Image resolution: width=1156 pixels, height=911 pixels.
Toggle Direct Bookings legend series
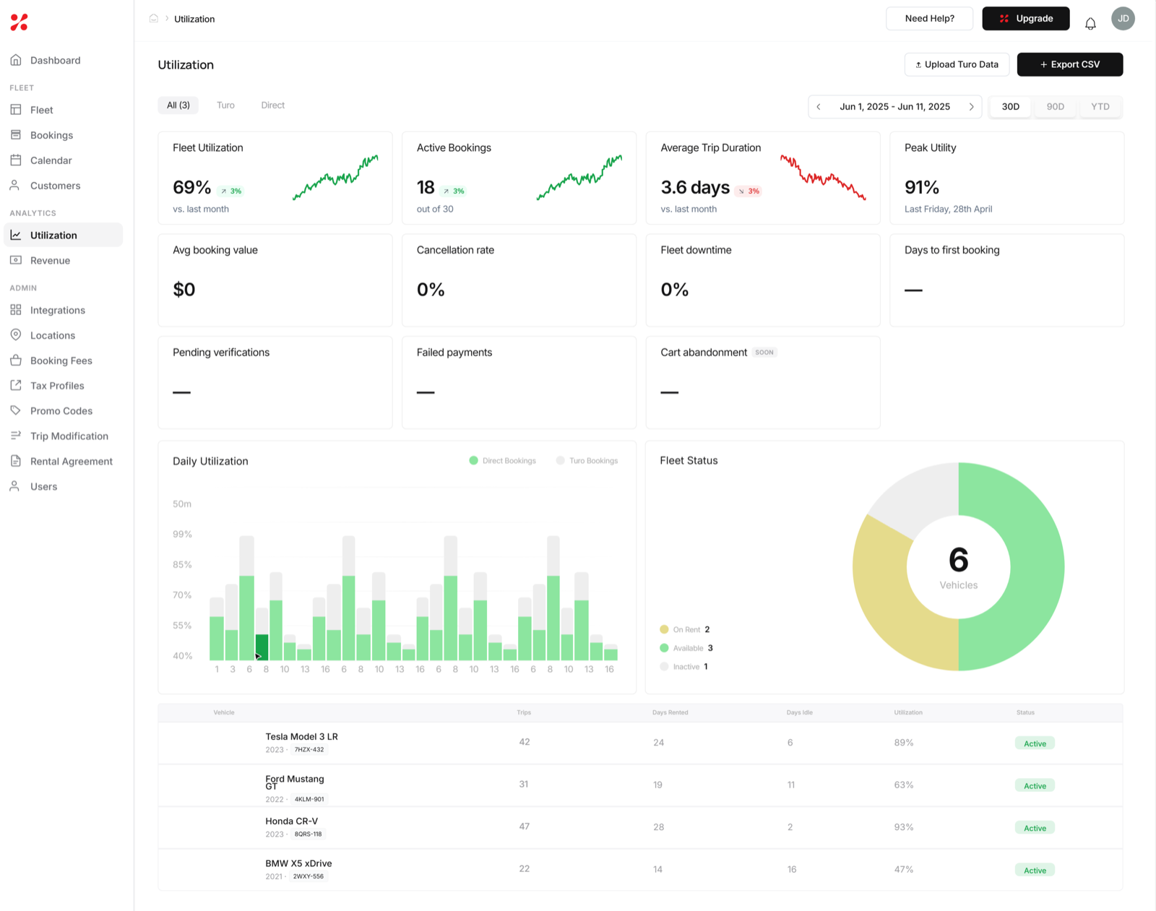503,461
